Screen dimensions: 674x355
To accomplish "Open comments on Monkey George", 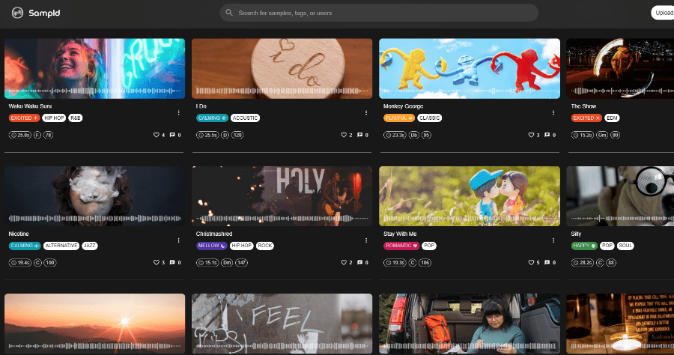I will [547, 135].
